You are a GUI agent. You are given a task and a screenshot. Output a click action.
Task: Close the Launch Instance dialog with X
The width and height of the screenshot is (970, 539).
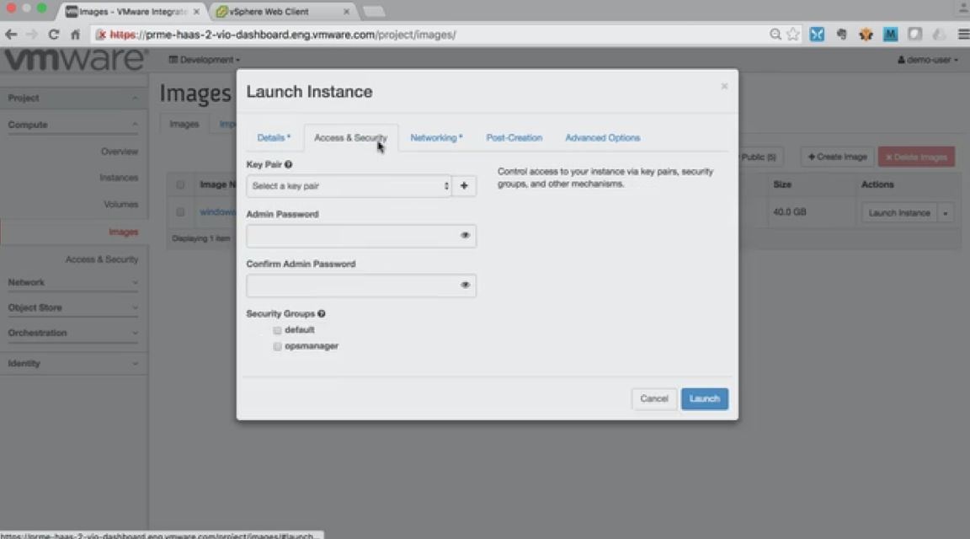coord(724,87)
